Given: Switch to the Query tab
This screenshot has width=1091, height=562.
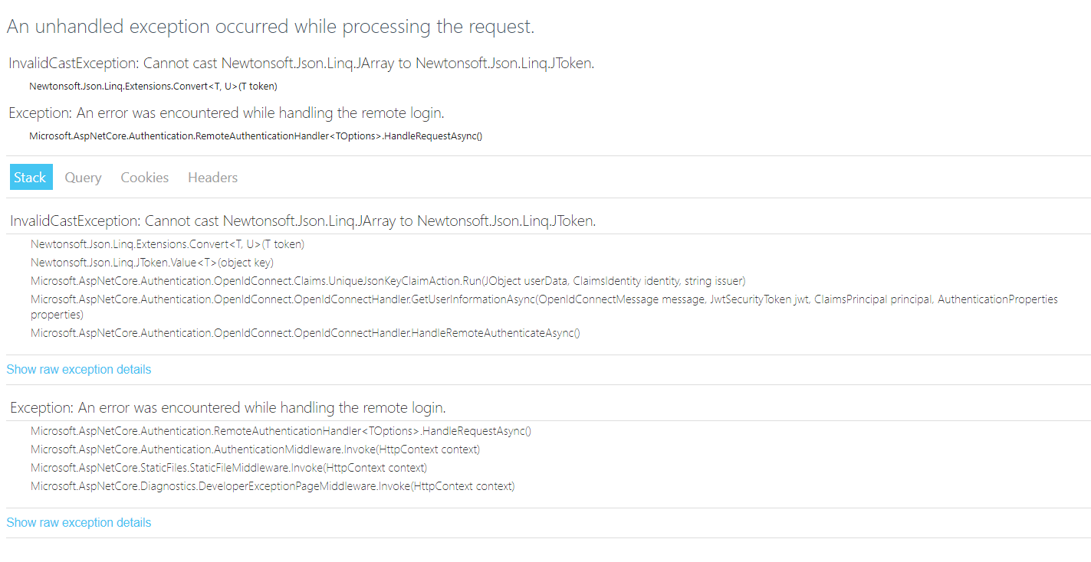Looking at the screenshot, I should pyautogui.click(x=83, y=177).
